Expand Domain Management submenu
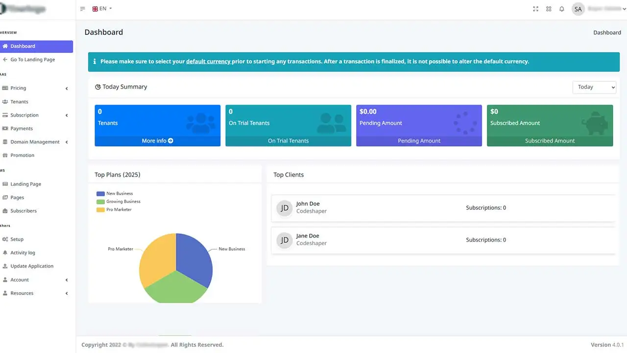 (35, 142)
